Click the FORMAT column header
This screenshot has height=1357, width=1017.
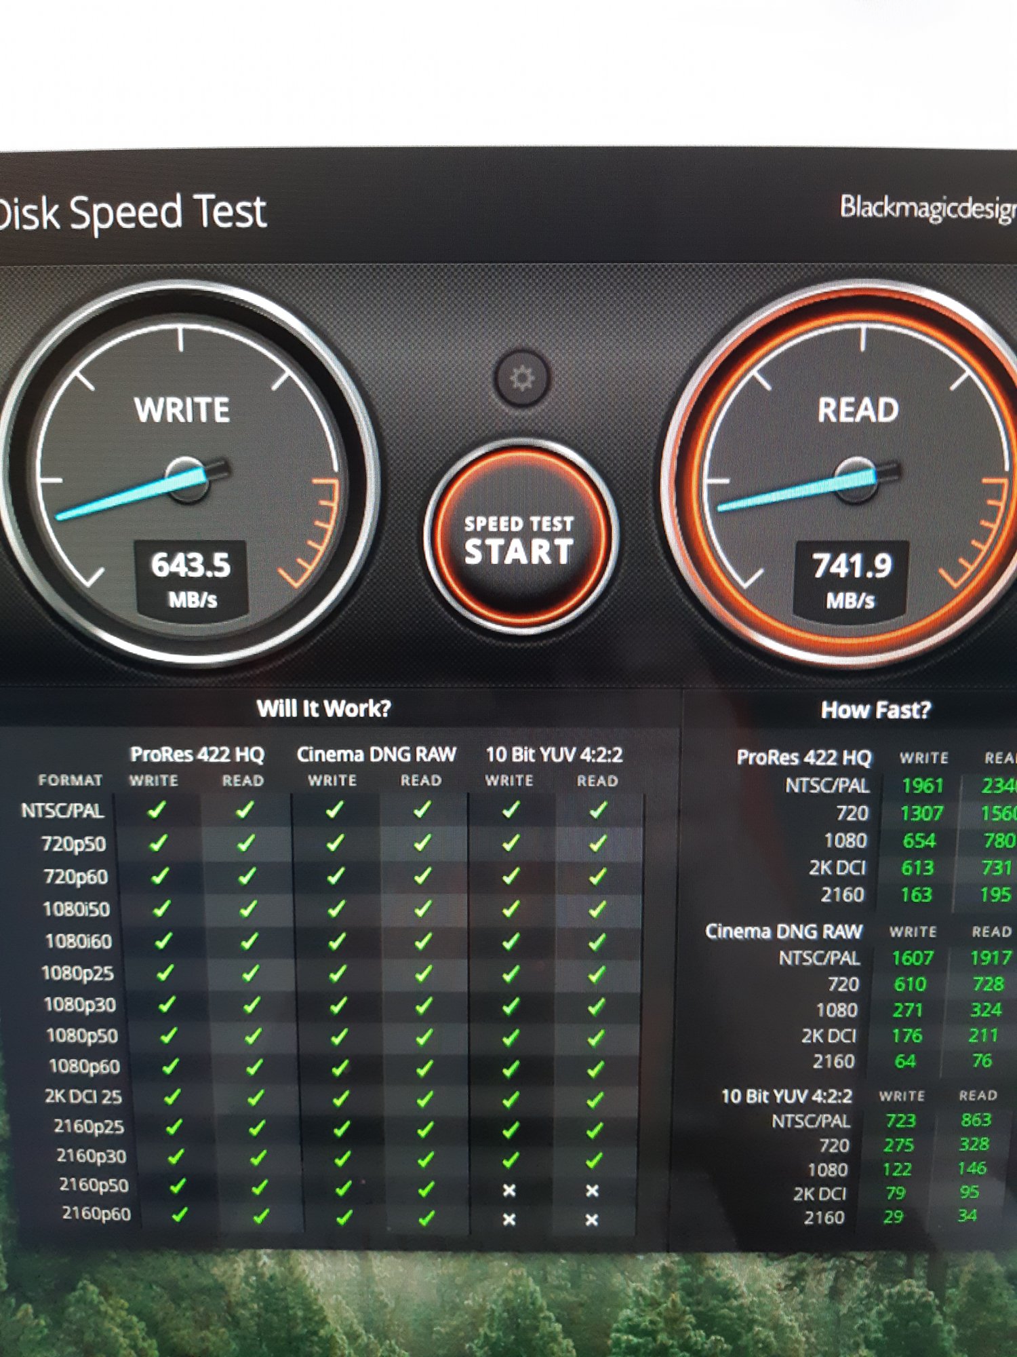point(71,780)
